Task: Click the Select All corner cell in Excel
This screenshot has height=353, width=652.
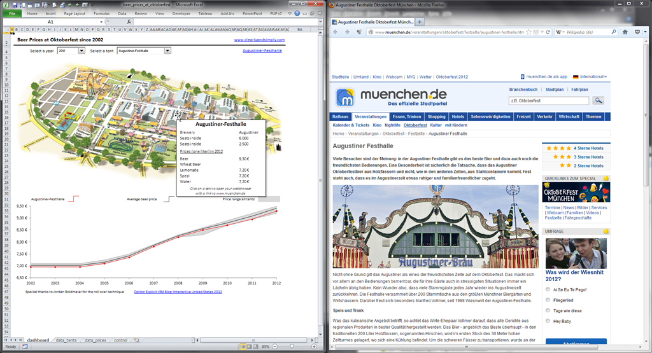Action: click(x=6, y=29)
